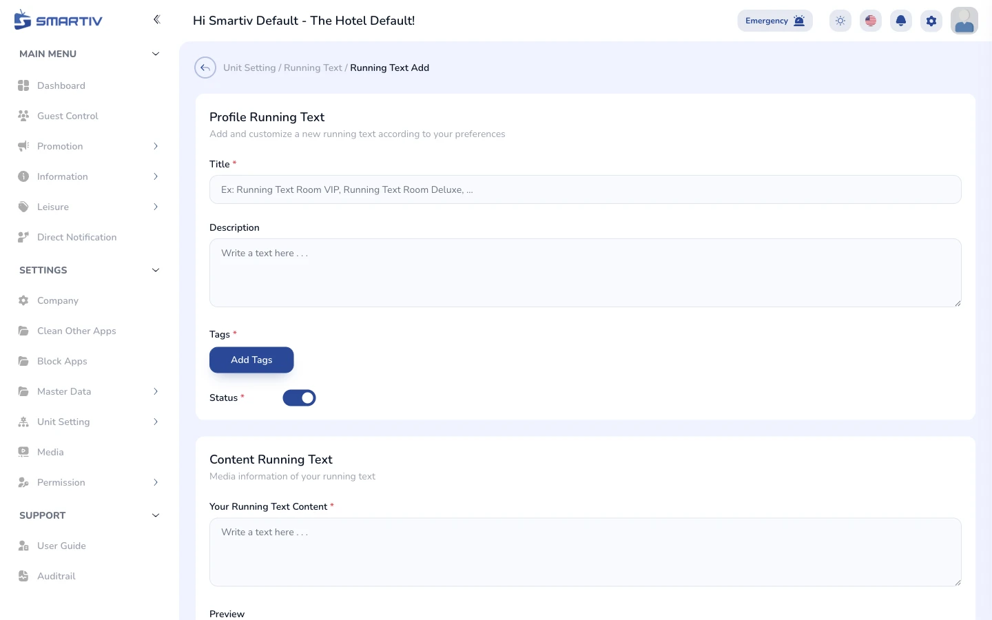Click the Emergency button
This screenshot has width=992, height=620.
pyautogui.click(x=775, y=21)
